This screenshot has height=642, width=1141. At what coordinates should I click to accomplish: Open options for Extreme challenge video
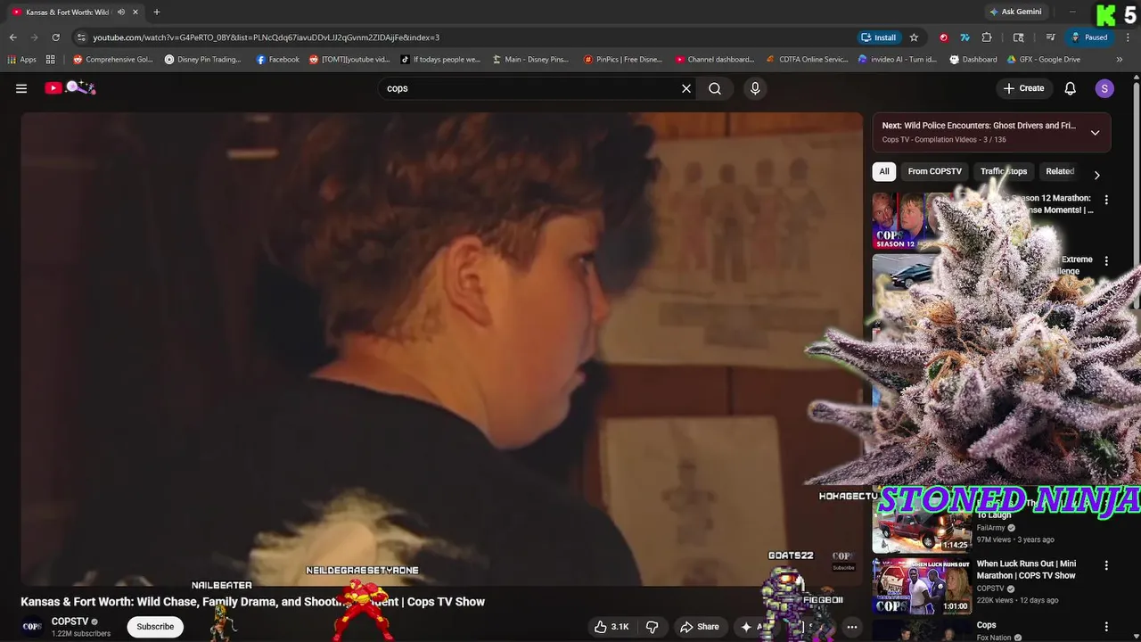pos(1106,261)
